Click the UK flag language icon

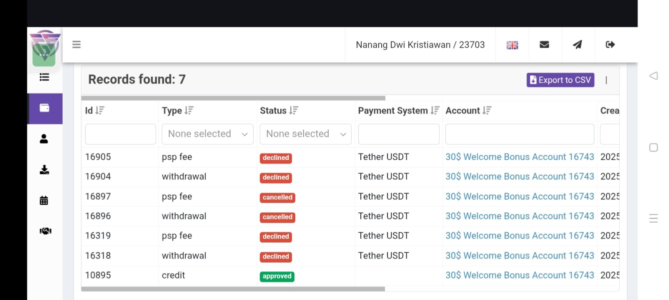512,45
